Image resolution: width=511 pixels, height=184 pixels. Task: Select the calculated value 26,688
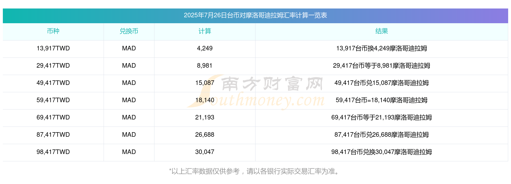[205, 135]
